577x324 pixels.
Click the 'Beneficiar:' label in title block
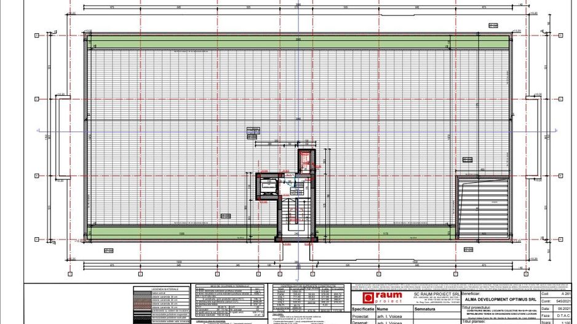coord(471,294)
